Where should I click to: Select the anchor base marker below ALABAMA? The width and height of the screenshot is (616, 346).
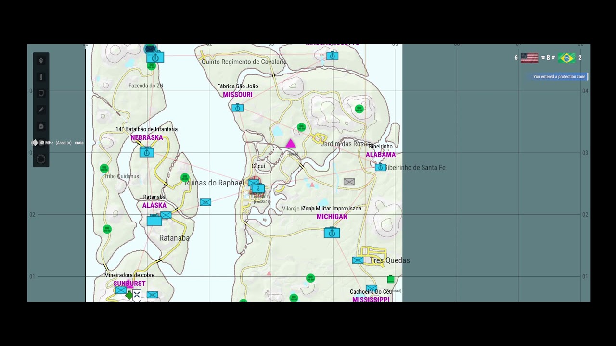[x=380, y=167]
